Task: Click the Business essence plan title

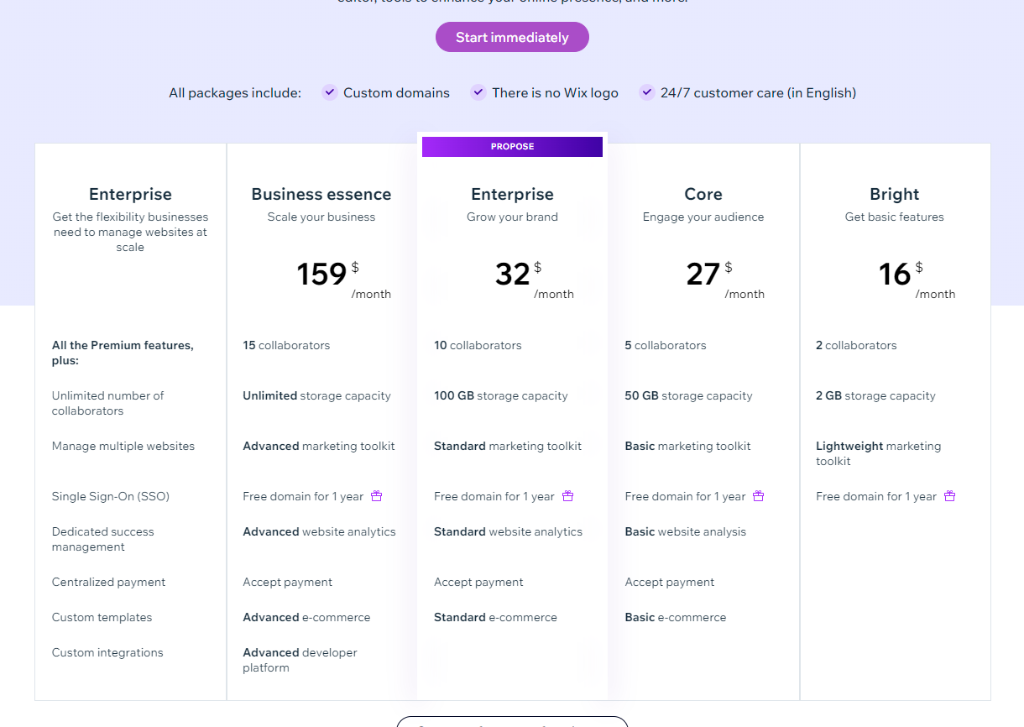Action: [x=321, y=194]
